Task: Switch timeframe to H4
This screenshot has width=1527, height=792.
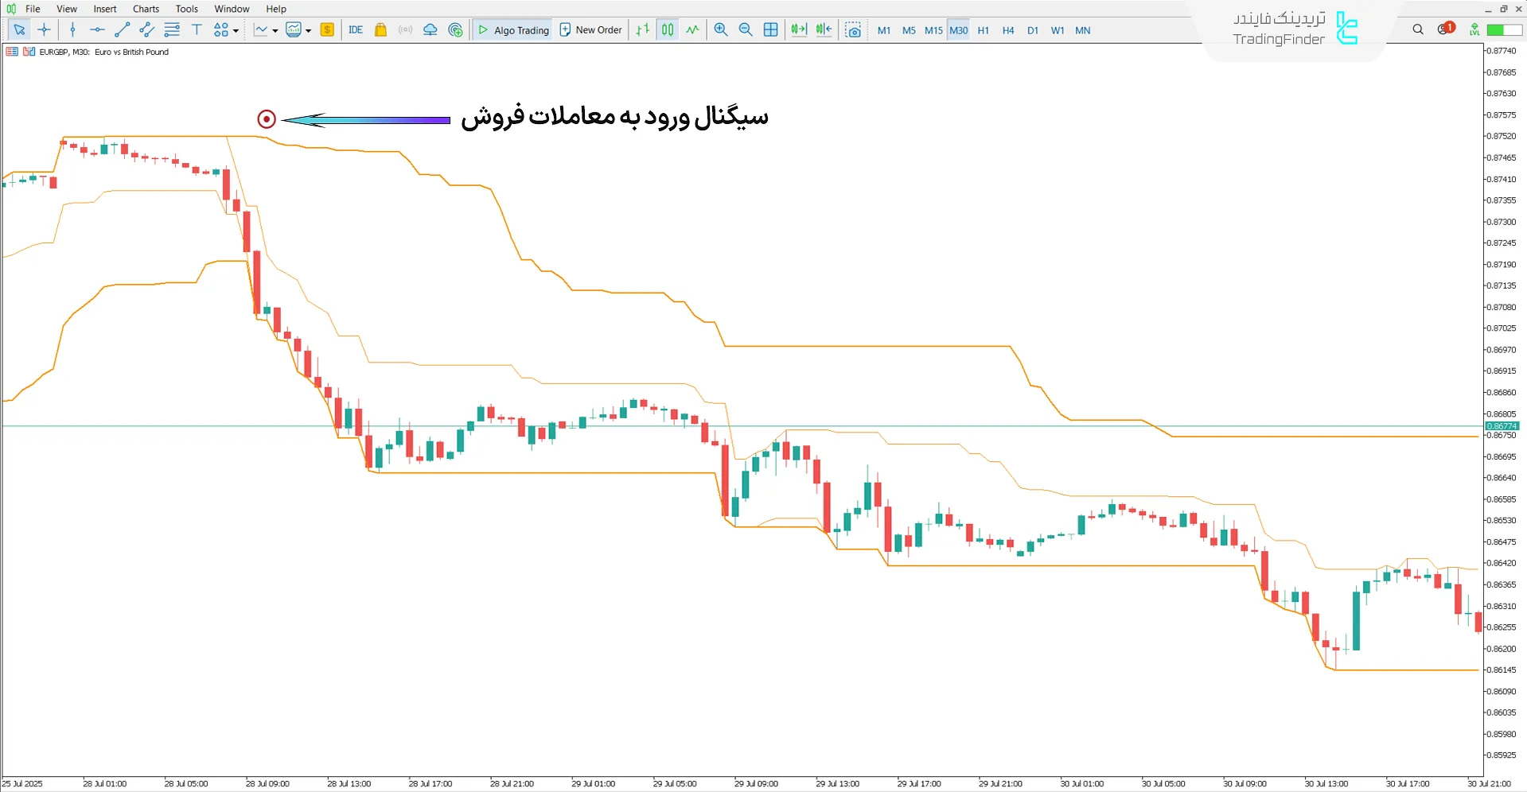Action: (x=1008, y=30)
